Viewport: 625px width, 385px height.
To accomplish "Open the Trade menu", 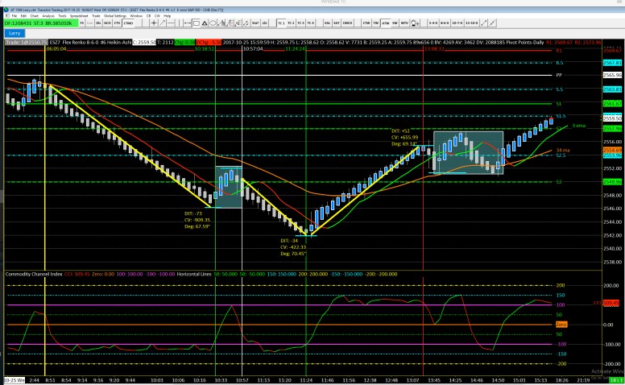I will (96, 15).
